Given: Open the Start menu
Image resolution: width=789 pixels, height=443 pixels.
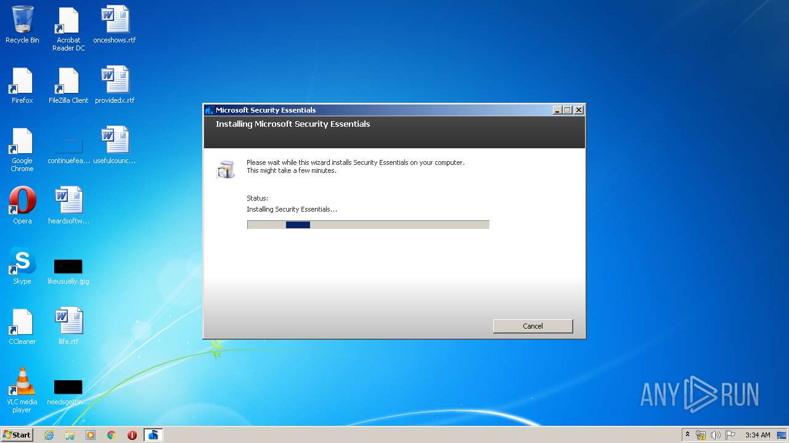Looking at the screenshot, I should point(17,435).
